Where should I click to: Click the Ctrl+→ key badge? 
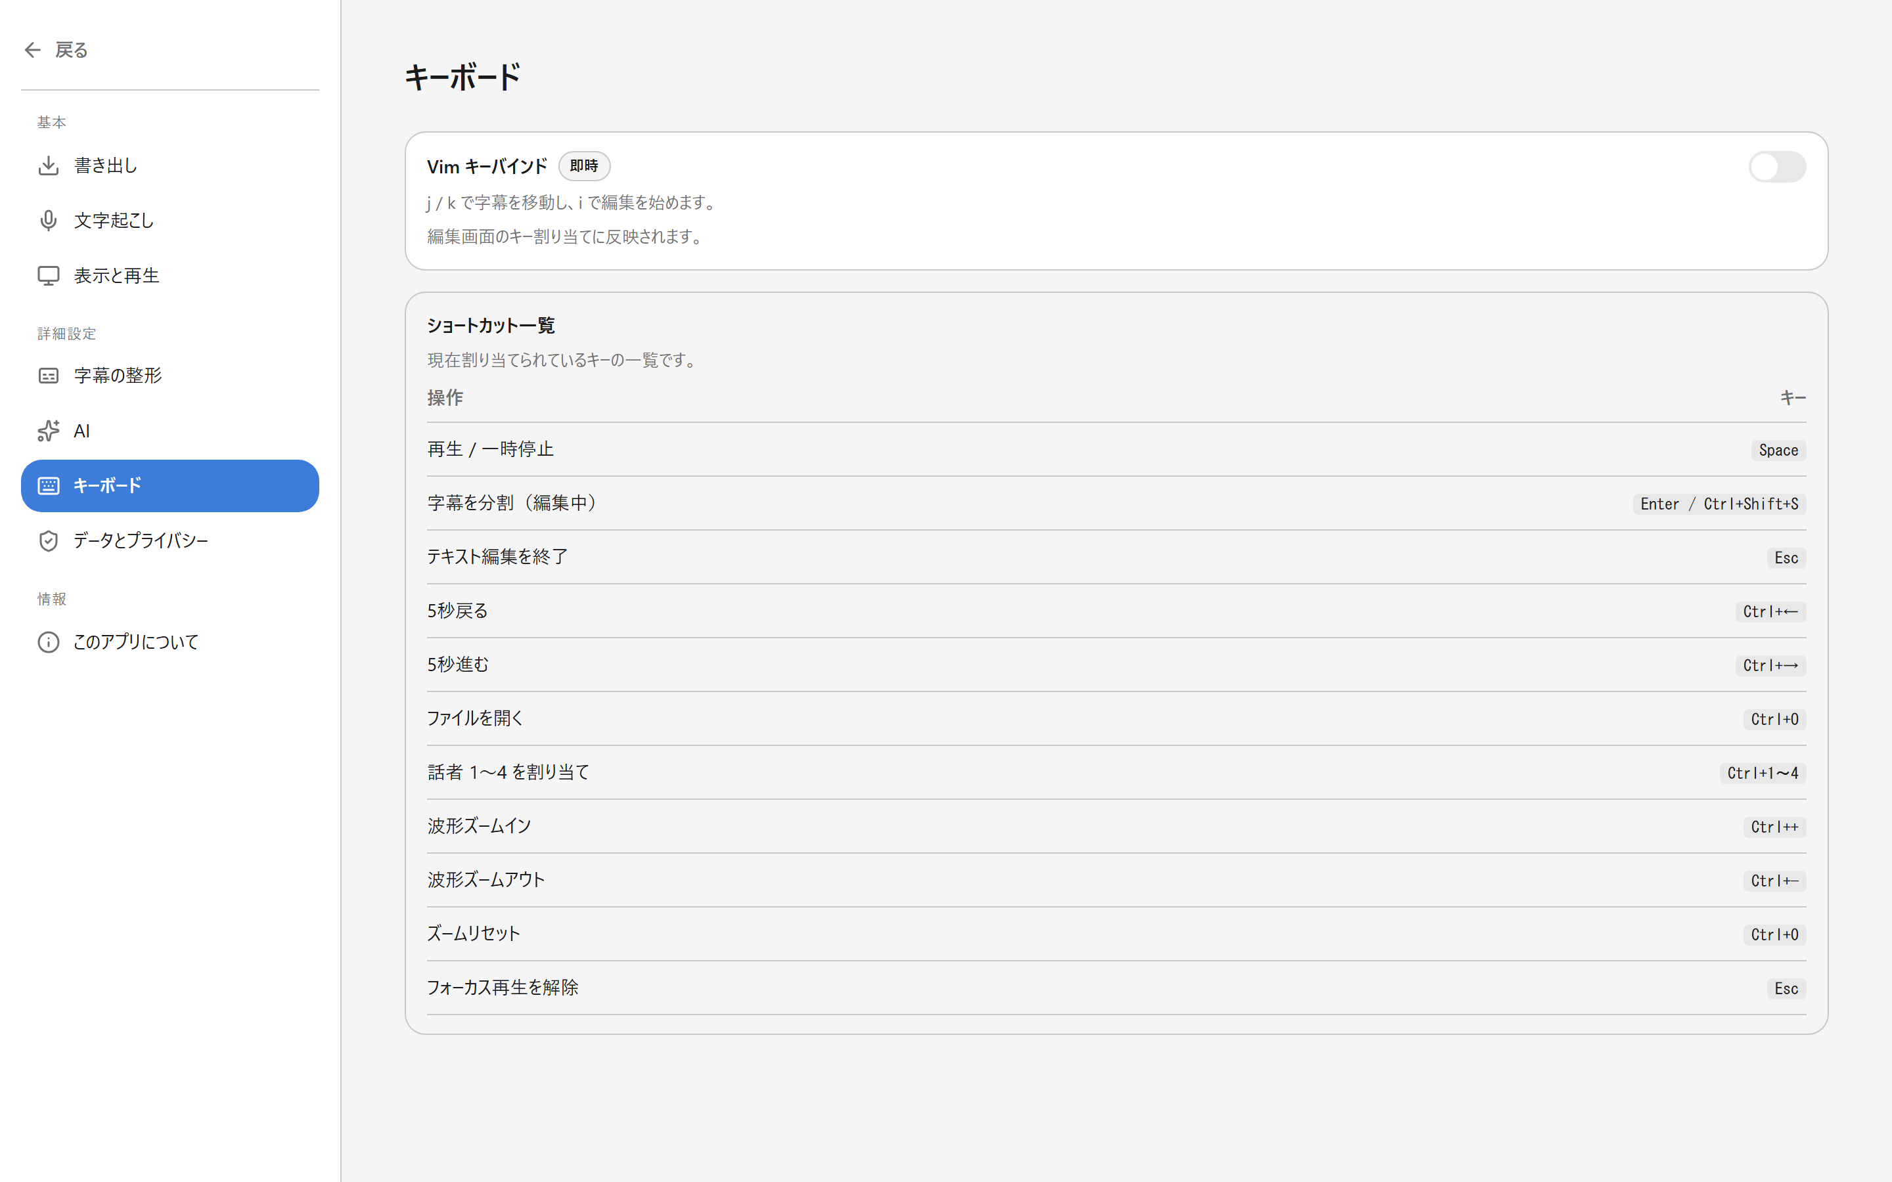click(1770, 666)
